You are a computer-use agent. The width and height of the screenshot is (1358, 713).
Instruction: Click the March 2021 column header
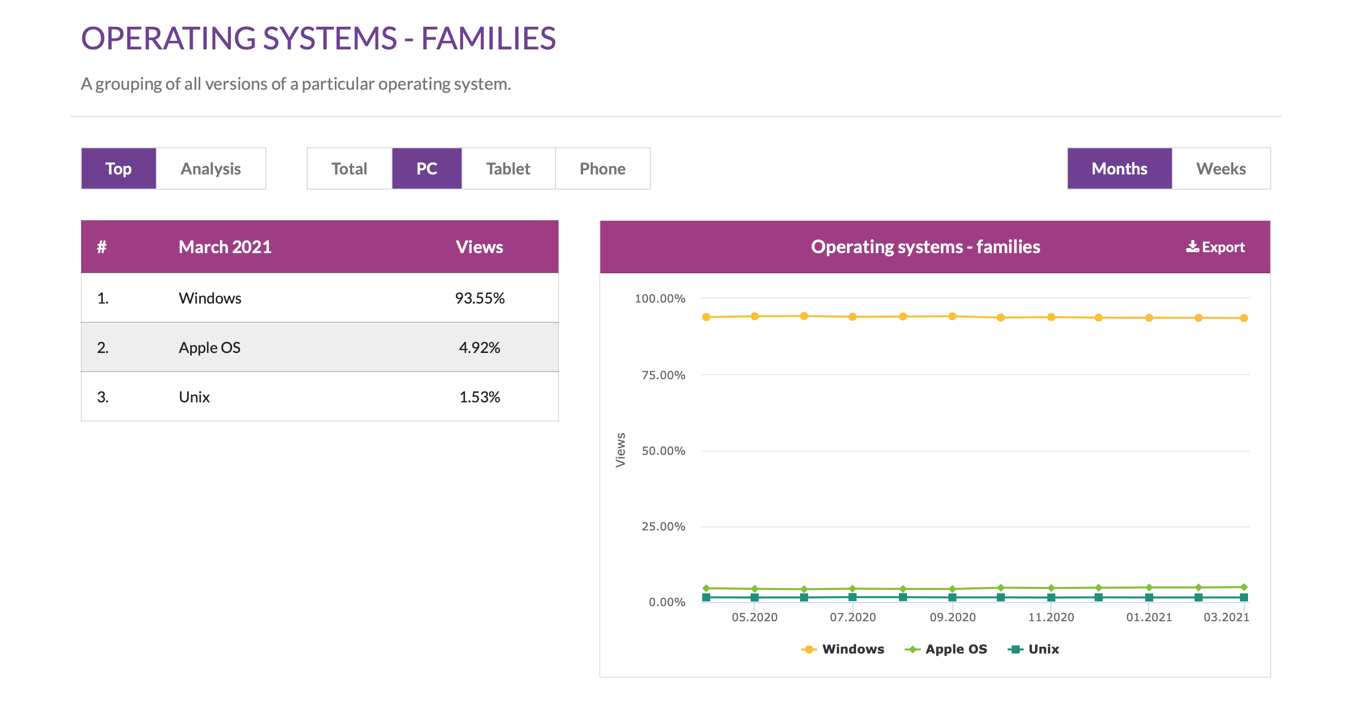224,247
